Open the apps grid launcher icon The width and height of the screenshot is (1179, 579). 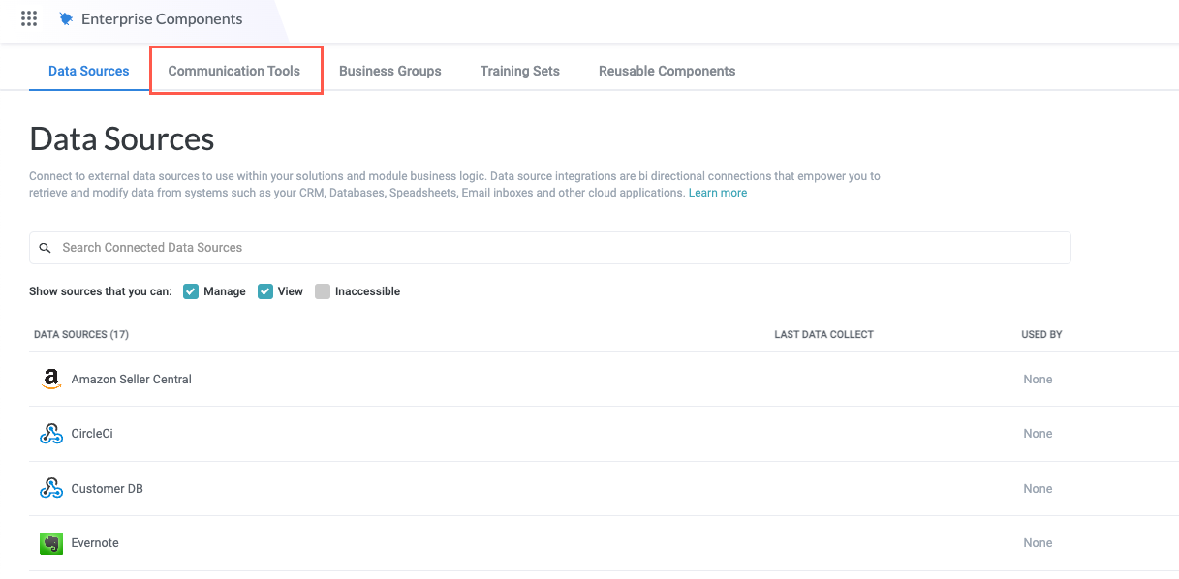coord(29,19)
